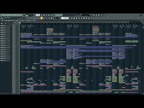
Task: Open the FILE menu
Action: [x=1, y=15]
